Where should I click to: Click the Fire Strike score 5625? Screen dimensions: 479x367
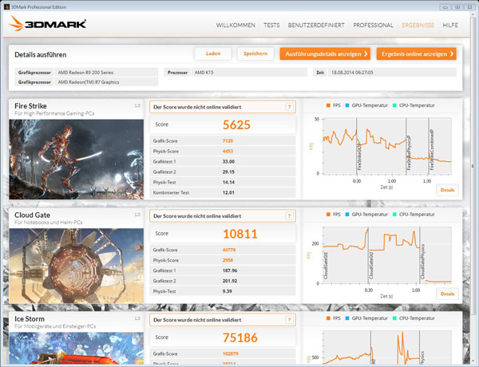click(236, 125)
